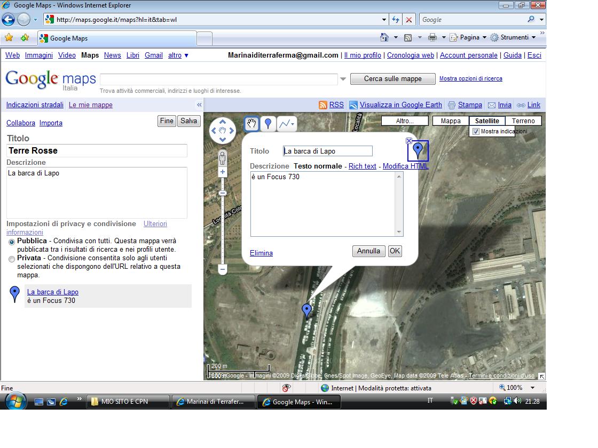
Task: Click the Google Earth icon
Action: [x=353, y=105]
